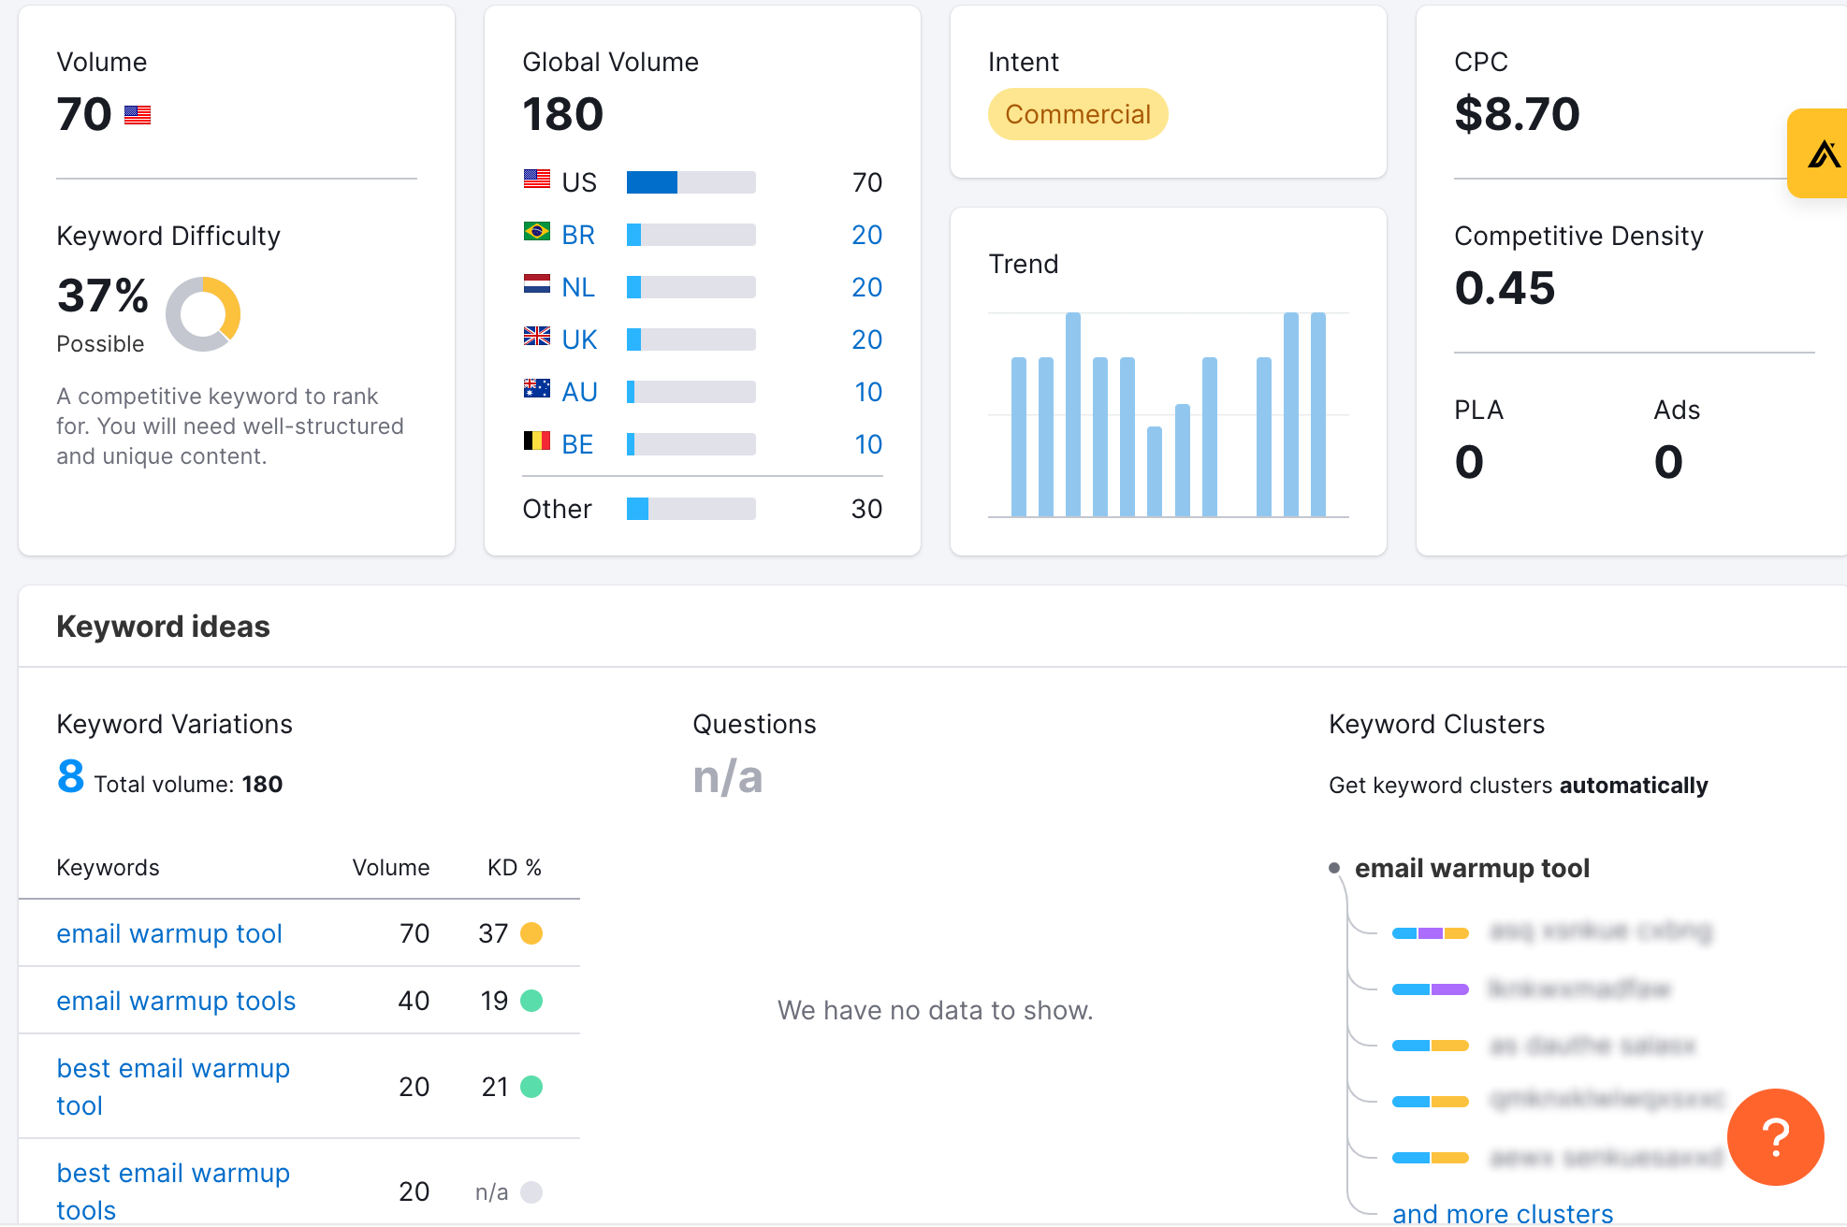
Task: Click the 'email warmup tool' cluster node
Action: point(1472,868)
